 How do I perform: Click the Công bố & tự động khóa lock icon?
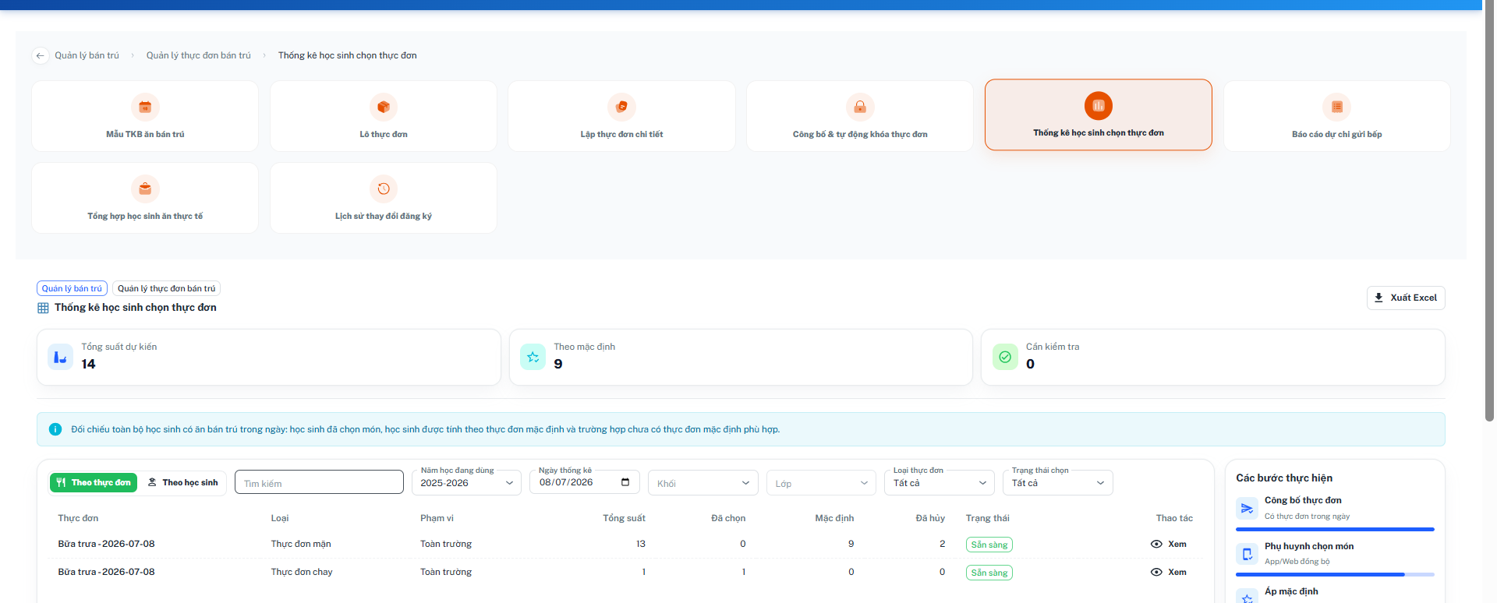point(860,107)
